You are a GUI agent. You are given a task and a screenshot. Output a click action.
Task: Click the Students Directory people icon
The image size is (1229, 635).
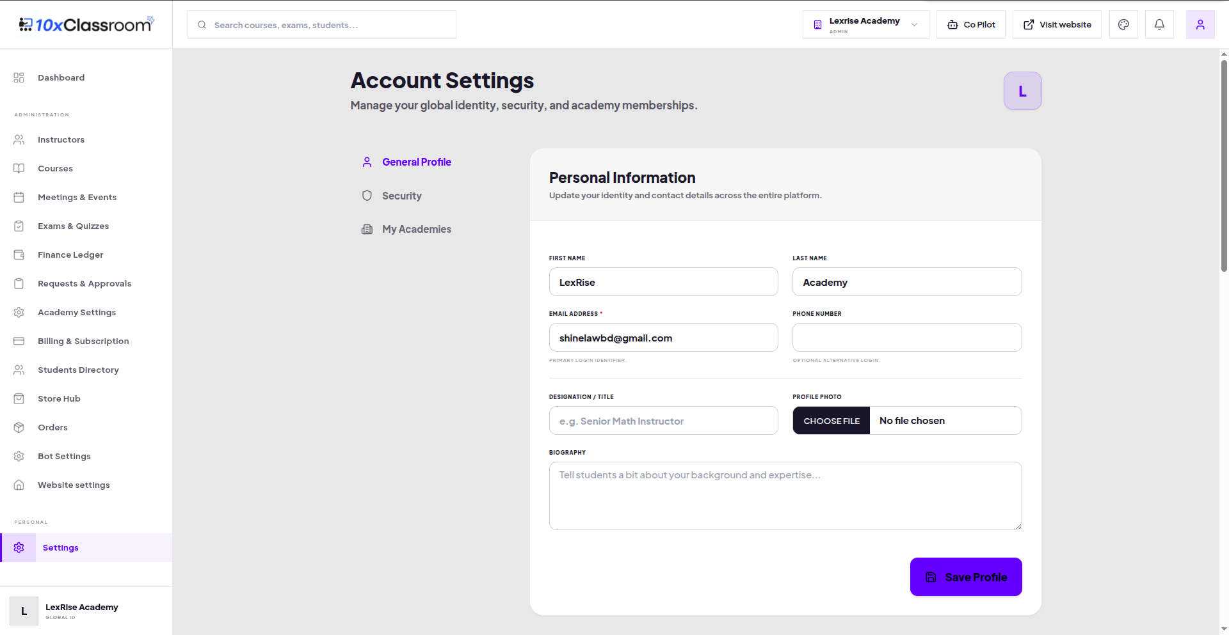[19, 370]
